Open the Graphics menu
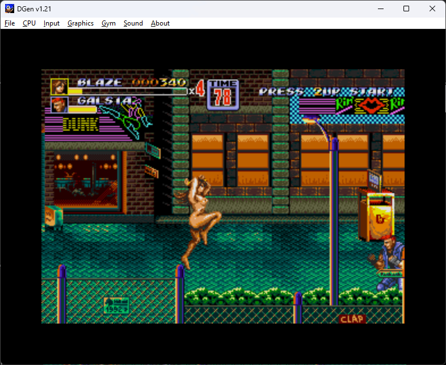446x365 pixels. tap(81, 23)
